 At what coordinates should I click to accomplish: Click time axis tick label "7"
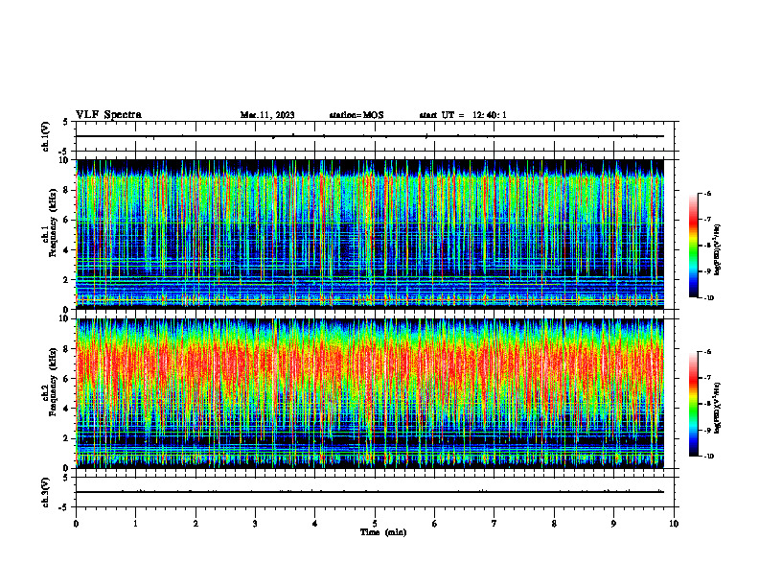click(x=494, y=524)
